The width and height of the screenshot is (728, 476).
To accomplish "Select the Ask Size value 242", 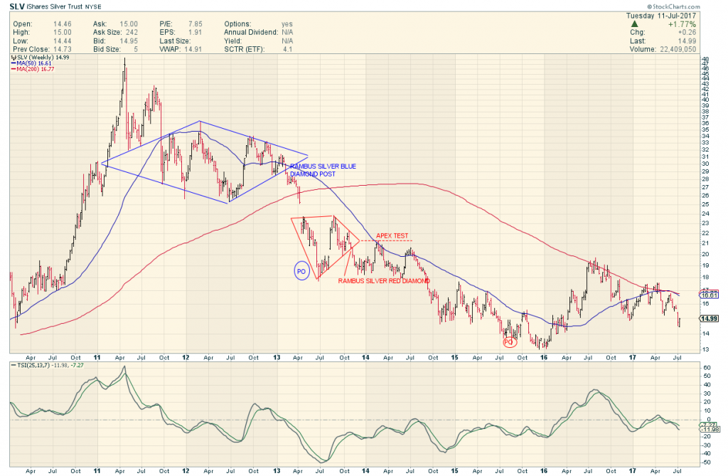I will 132,33.
